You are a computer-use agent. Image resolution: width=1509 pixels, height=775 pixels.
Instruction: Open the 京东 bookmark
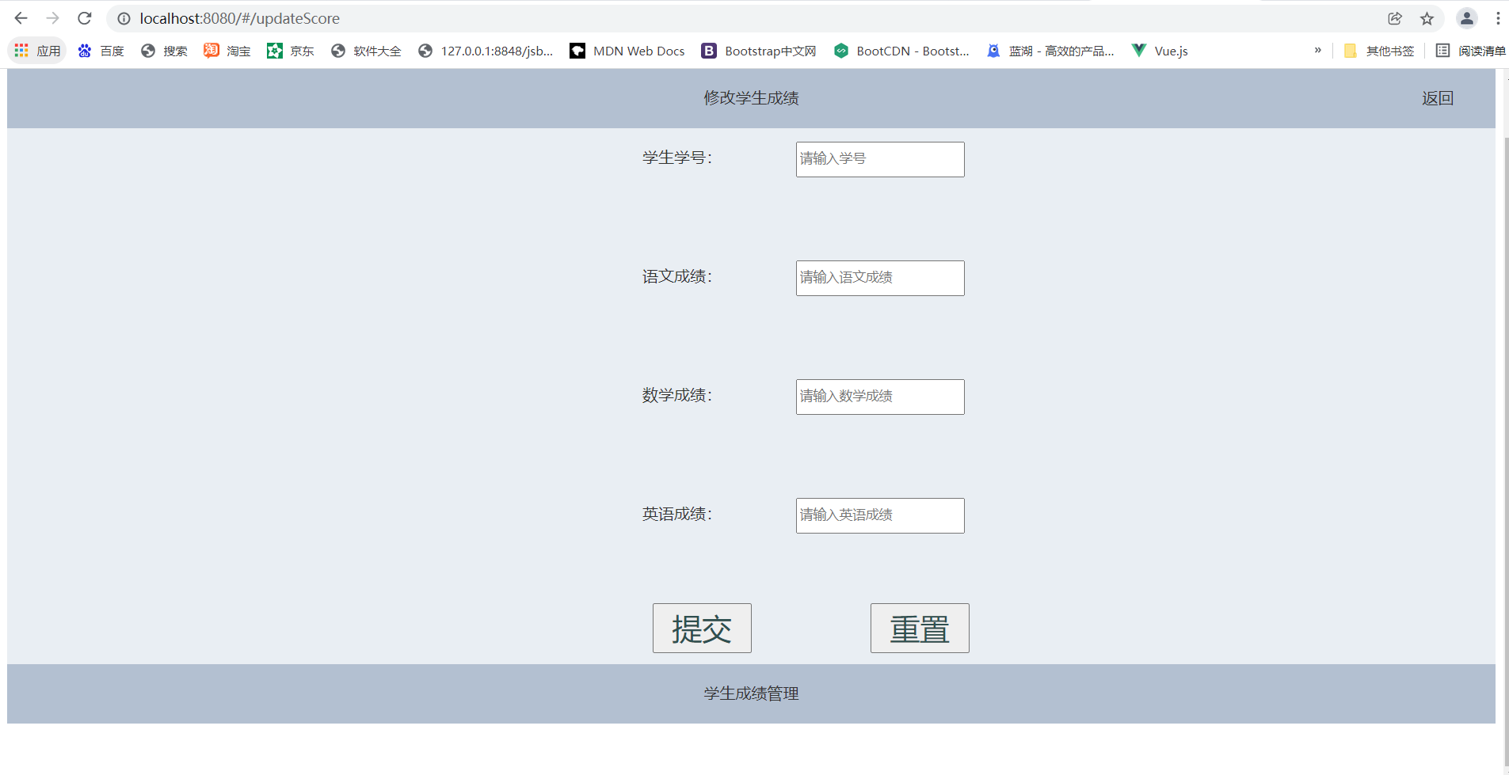[291, 51]
